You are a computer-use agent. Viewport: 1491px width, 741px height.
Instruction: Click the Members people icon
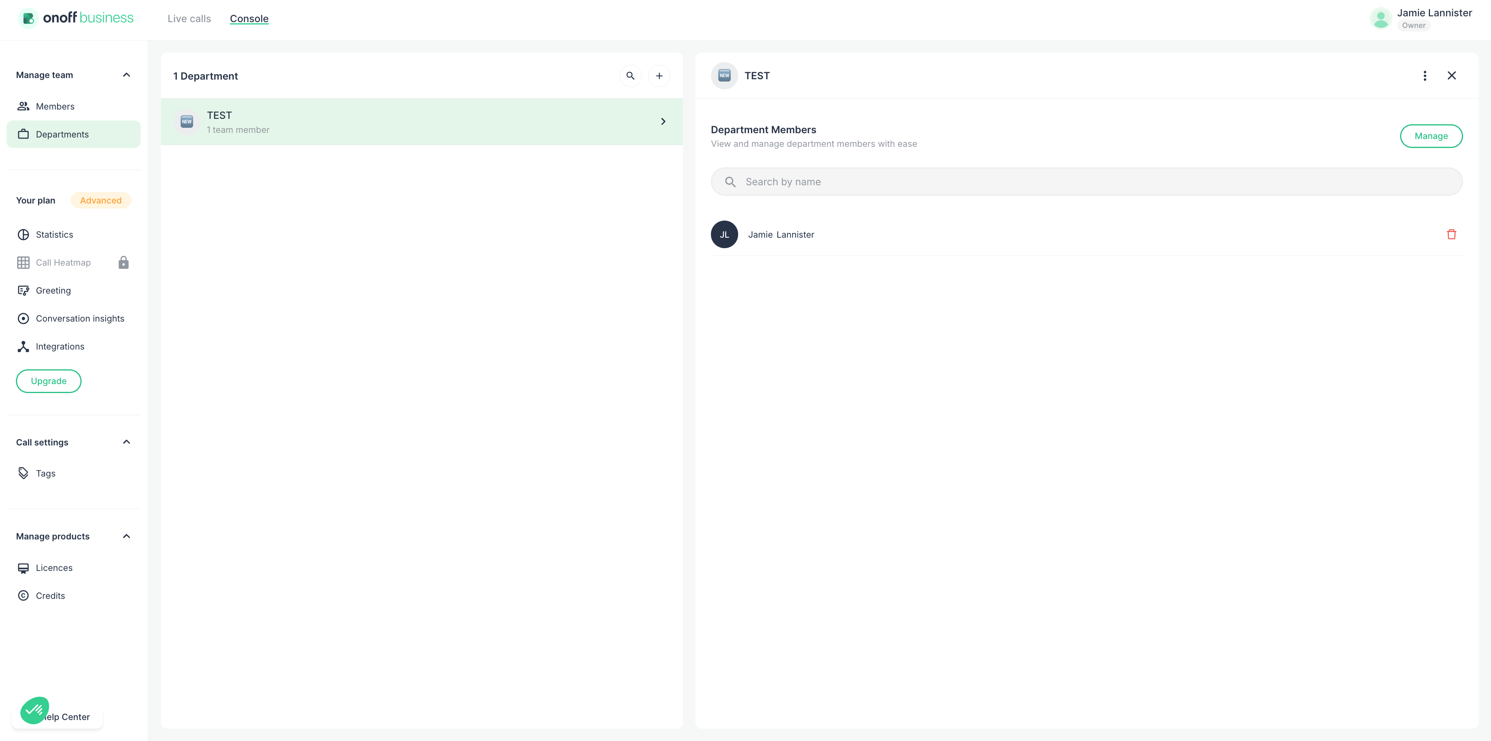[23, 106]
